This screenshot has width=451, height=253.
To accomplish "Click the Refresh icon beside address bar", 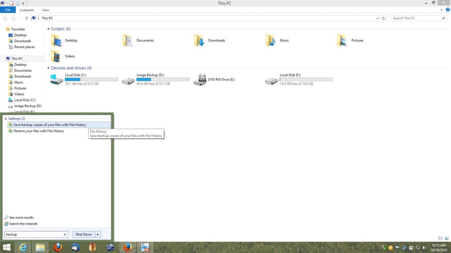I will (x=383, y=18).
